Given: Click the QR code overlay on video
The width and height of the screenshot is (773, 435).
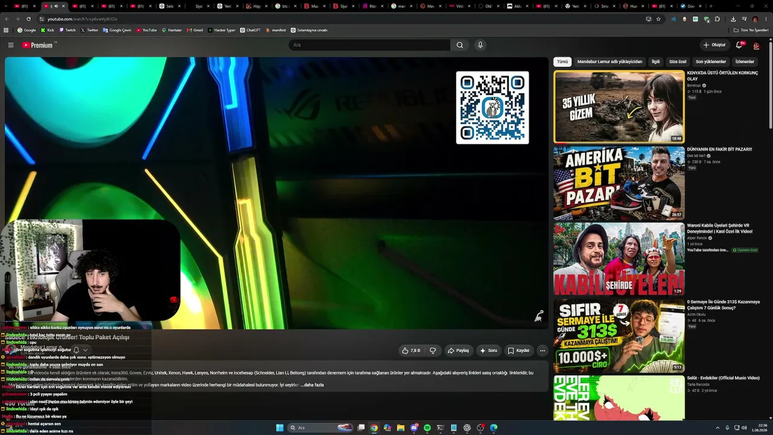Looking at the screenshot, I should pyautogui.click(x=492, y=108).
